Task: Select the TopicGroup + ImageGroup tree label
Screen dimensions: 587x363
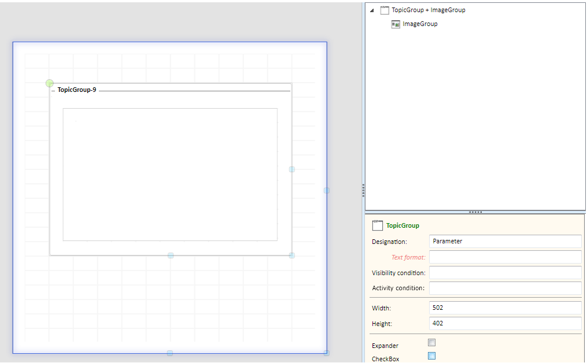Action: pos(428,10)
